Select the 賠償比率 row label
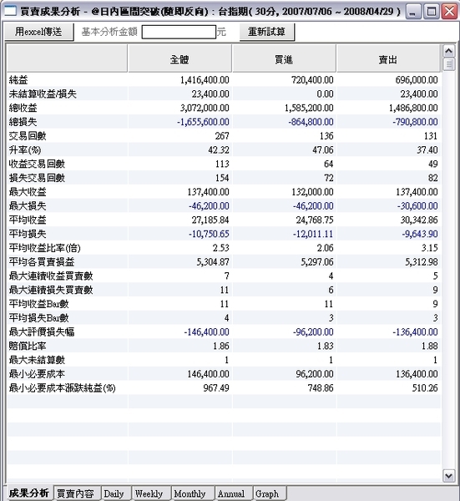This screenshot has height=501, width=460. (28, 346)
